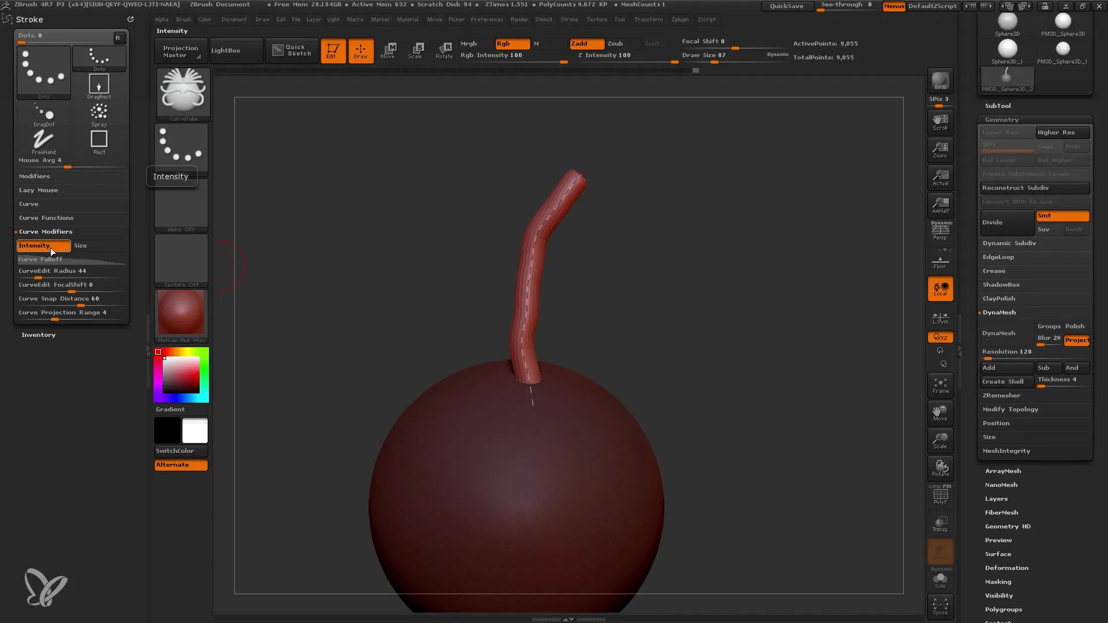Viewport: 1108px width, 623px height.
Task: Select the Local tool icon
Action: click(940, 289)
